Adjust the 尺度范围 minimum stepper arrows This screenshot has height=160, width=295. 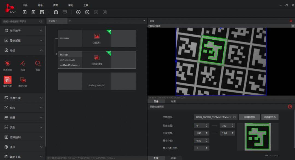coord(206,133)
